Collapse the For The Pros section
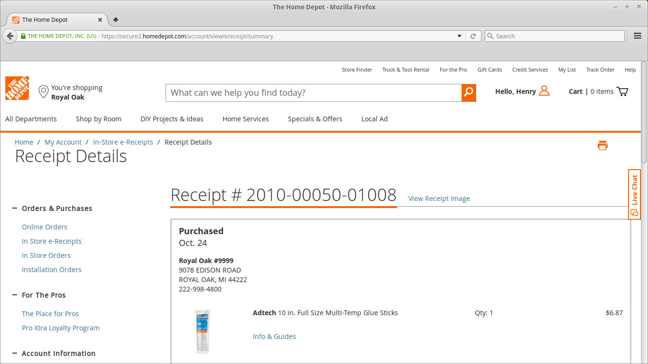 tap(15, 295)
